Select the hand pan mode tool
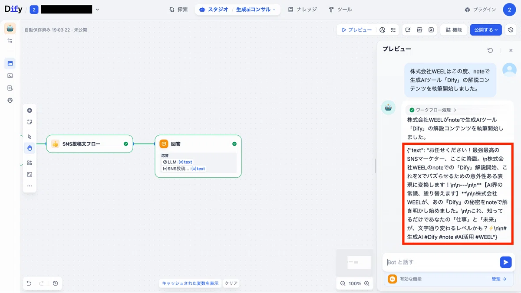Screen dimensions: 521x293 [x=30, y=148]
